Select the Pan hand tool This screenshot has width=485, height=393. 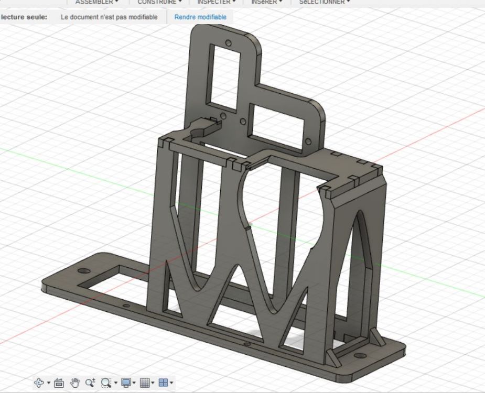point(74,383)
